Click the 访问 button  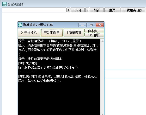[x=78, y=10]
